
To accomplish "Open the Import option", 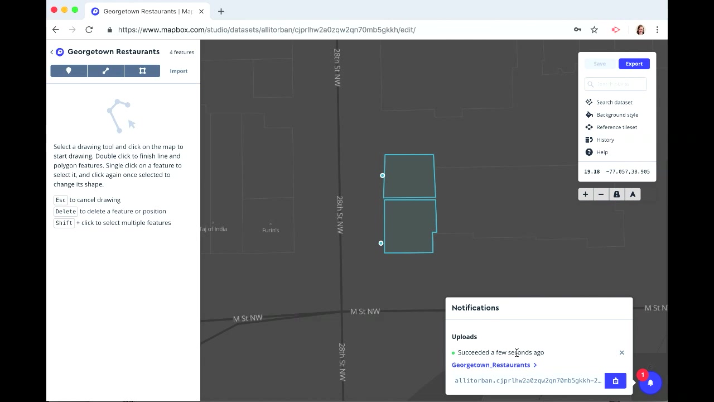I will (x=178, y=71).
